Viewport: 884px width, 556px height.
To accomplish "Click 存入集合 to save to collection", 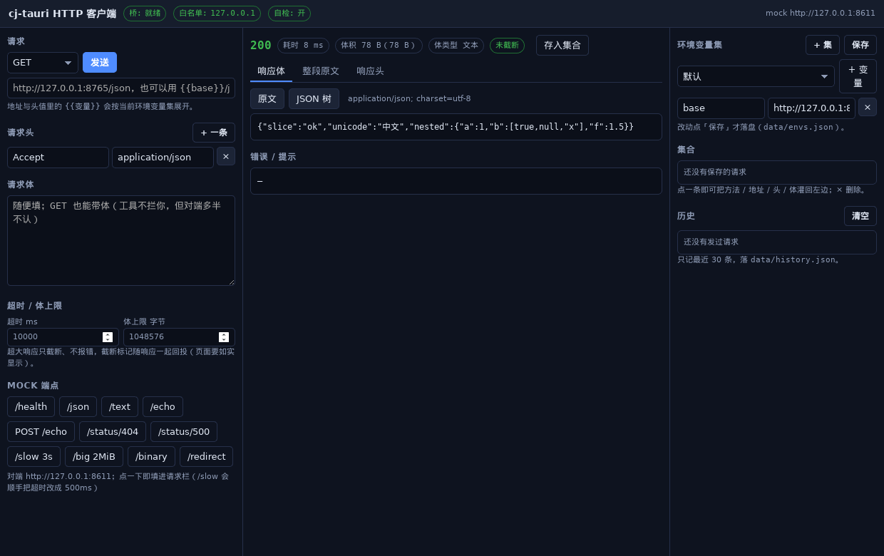I will click(562, 46).
